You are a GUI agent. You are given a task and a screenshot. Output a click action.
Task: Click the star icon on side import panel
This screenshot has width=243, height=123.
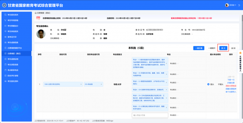(240, 53)
